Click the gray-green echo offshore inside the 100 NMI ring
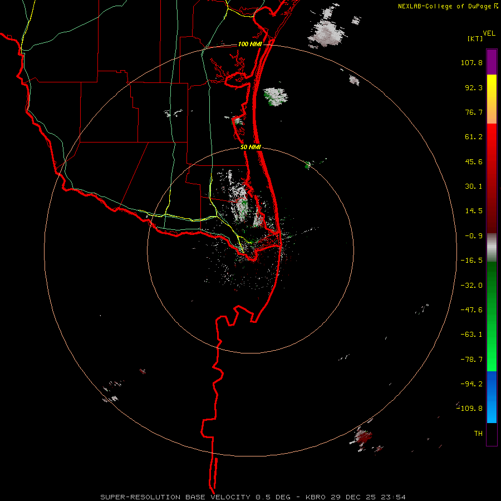The width and height of the screenshot is (501, 501). tap(275, 96)
